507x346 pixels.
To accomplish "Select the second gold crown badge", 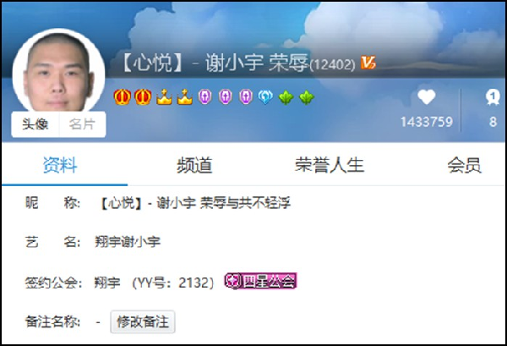I will coord(185,96).
